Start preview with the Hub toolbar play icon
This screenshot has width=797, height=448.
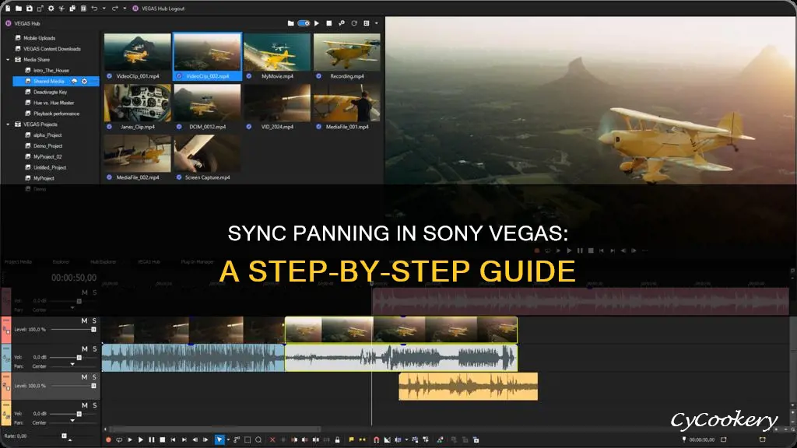click(317, 23)
